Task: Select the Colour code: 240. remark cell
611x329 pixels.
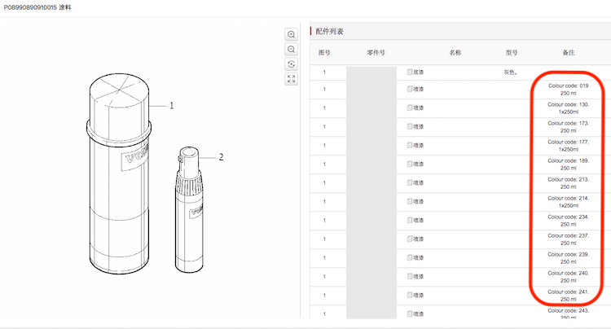Action: (568, 276)
